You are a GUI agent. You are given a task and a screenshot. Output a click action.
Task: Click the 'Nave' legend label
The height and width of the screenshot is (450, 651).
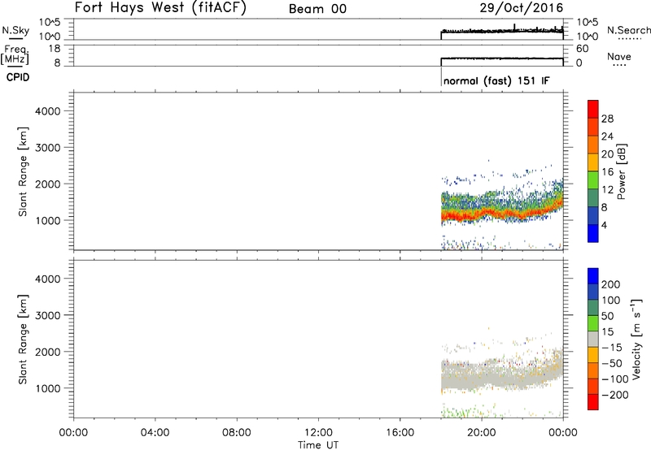[x=619, y=56]
